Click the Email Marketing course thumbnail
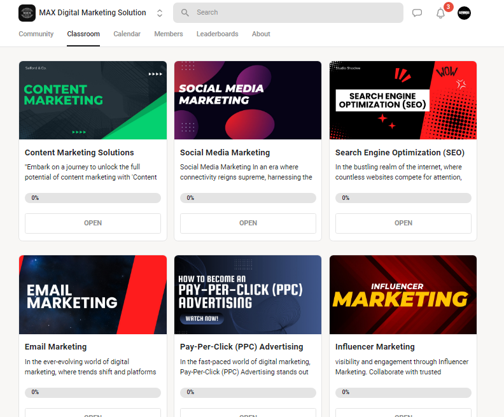Viewport: 504px width, 417px height. click(93, 295)
